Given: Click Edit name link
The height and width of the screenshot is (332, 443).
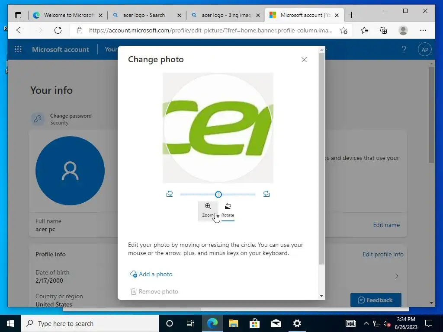Looking at the screenshot, I should (386, 225).
